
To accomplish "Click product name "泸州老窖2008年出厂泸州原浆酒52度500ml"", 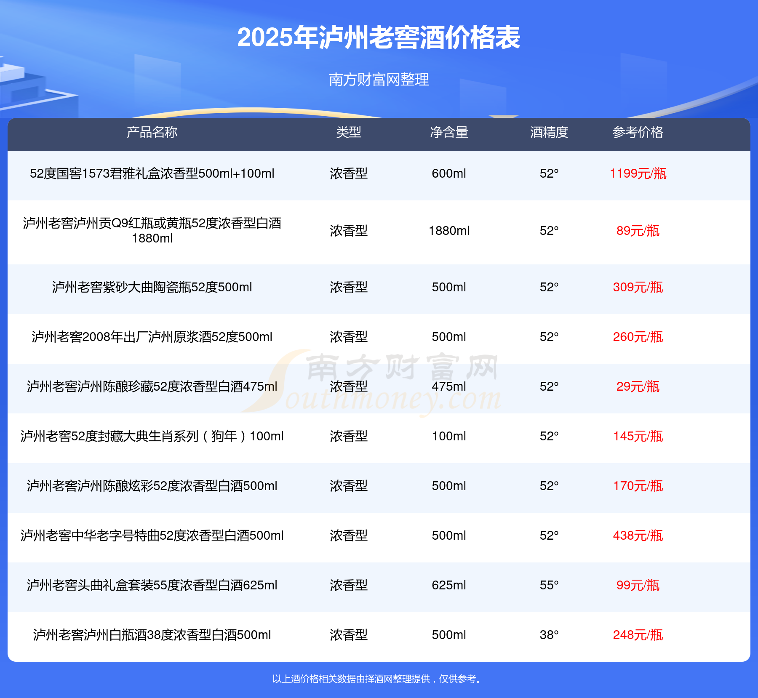I will tap(152, 337).
